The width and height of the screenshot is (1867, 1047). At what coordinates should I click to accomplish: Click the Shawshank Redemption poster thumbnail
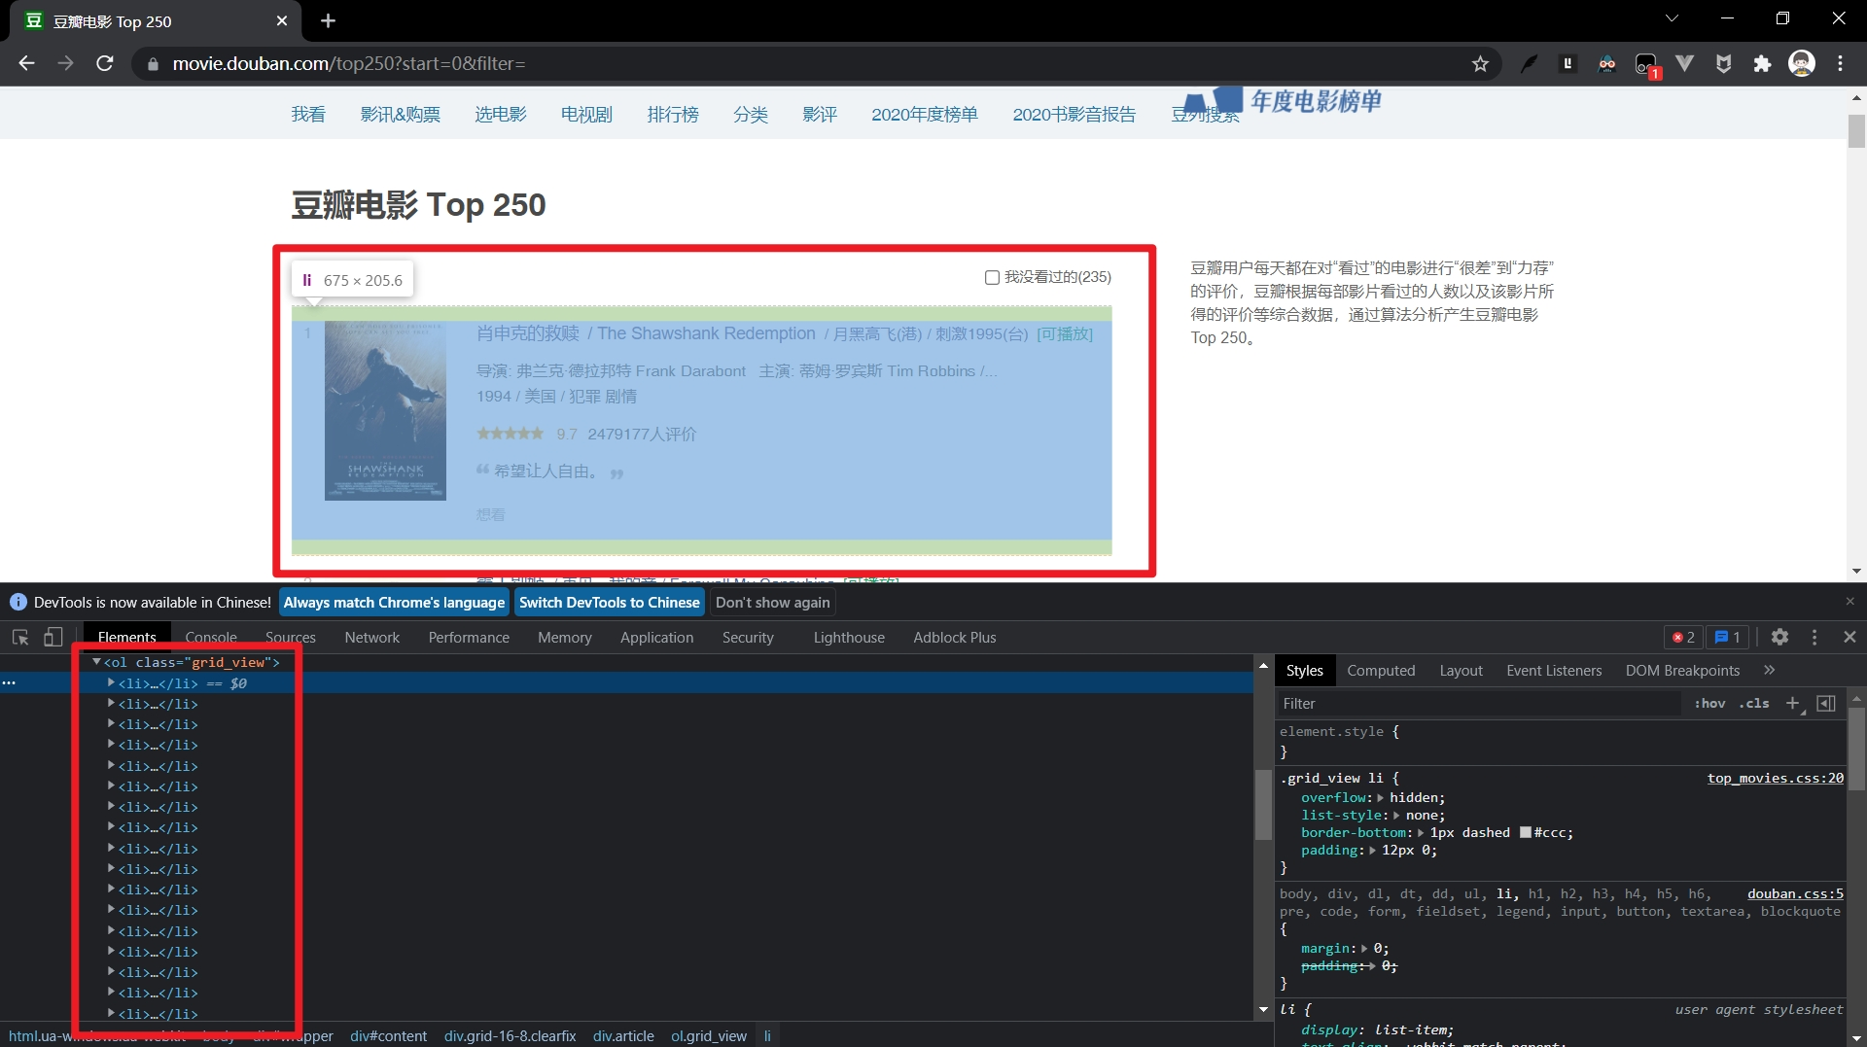385,410
